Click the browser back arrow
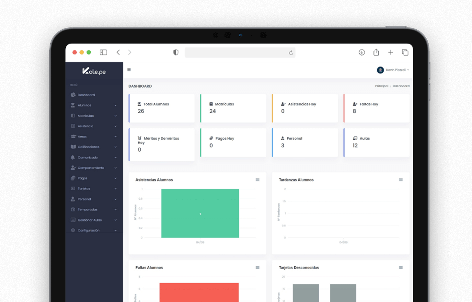 (x=118, y=52)
